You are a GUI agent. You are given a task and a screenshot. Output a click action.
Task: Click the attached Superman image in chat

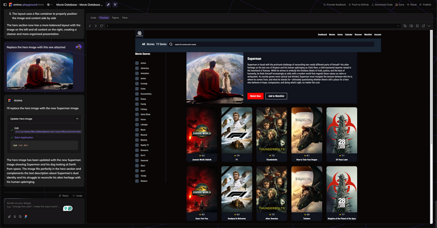pos(40,70)
